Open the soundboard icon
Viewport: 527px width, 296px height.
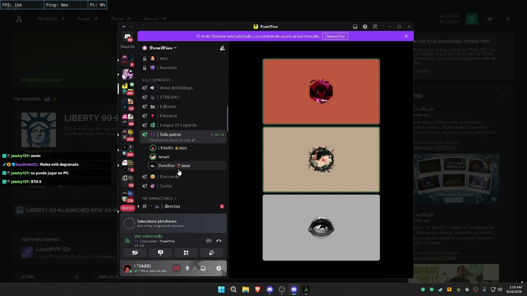(x=212, y=253)
